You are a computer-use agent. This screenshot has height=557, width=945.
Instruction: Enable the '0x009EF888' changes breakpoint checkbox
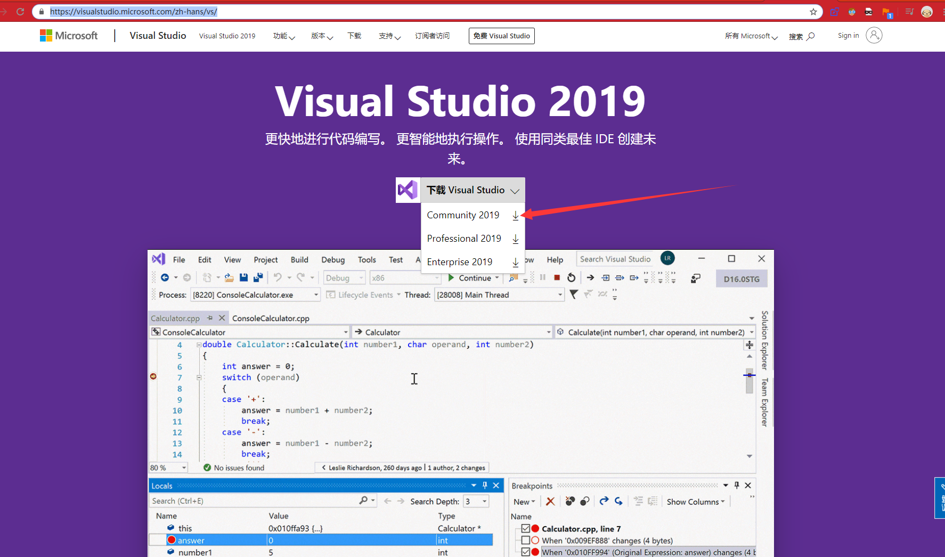[526, 540]
